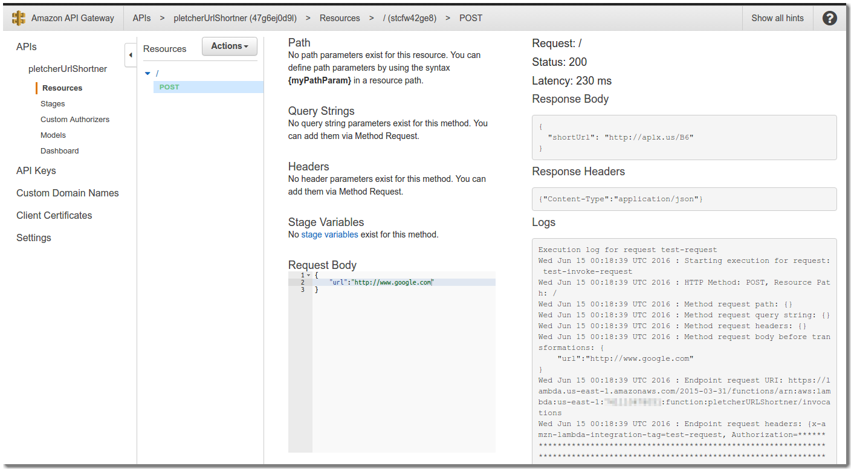Click the shortUrl value http://aplx.us/B6
The height and width of the screenshot is (472, 854).
(x=649, y=137)
